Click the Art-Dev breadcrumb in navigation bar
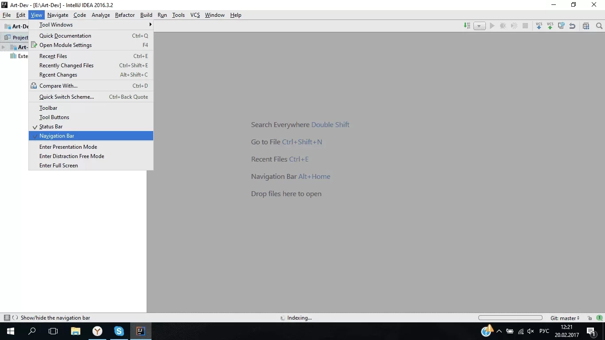Screen dimensions: 605x340 (x=16, y=26)
